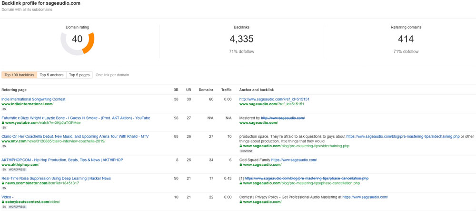This screenshot has height=211, width=476.
Task: Click the green sidechaining.php backlink URL
Action: [x=296, y=146]
